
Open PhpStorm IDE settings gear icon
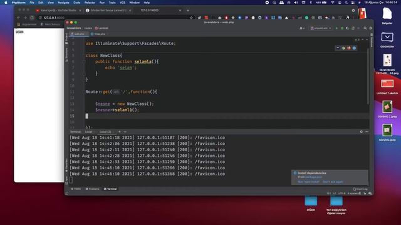[x=370, y=28]
